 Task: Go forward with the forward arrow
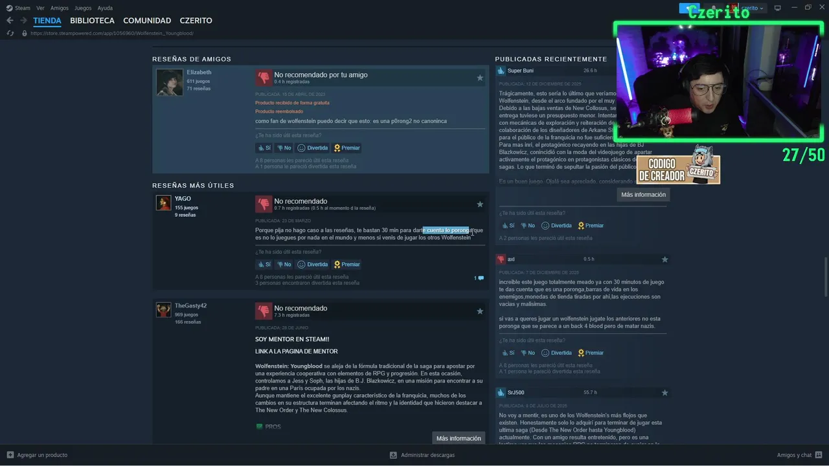tap(23, 21)
